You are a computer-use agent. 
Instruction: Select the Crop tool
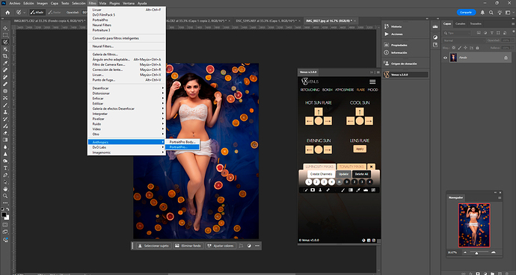pyautogui.click(x=5, y=56)
